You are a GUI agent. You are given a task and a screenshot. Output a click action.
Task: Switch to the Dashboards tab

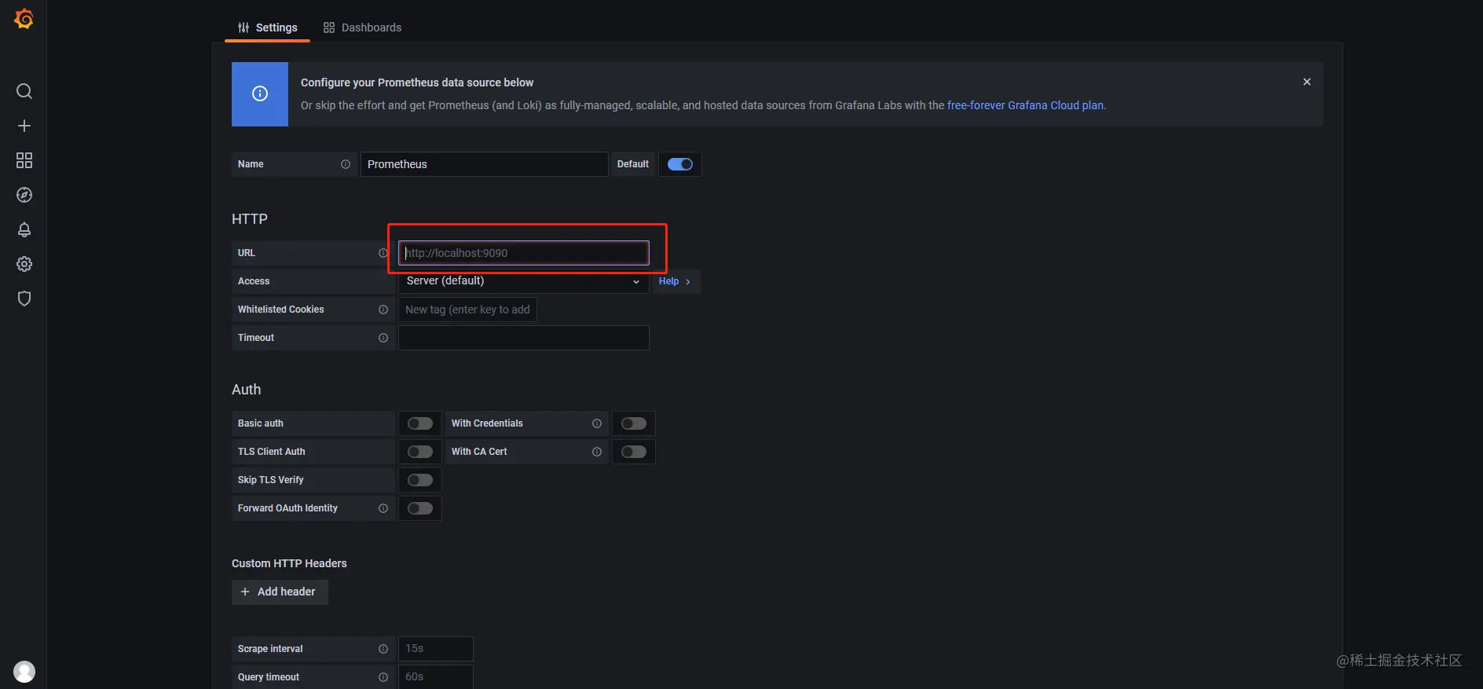click(362, 27)
